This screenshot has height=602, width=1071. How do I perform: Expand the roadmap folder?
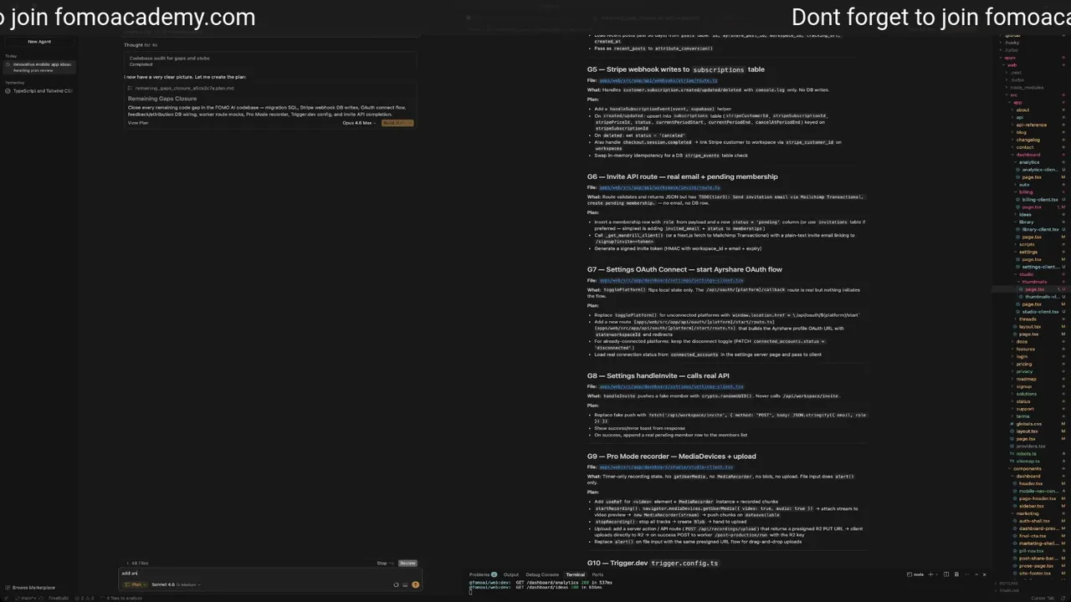1026,379
